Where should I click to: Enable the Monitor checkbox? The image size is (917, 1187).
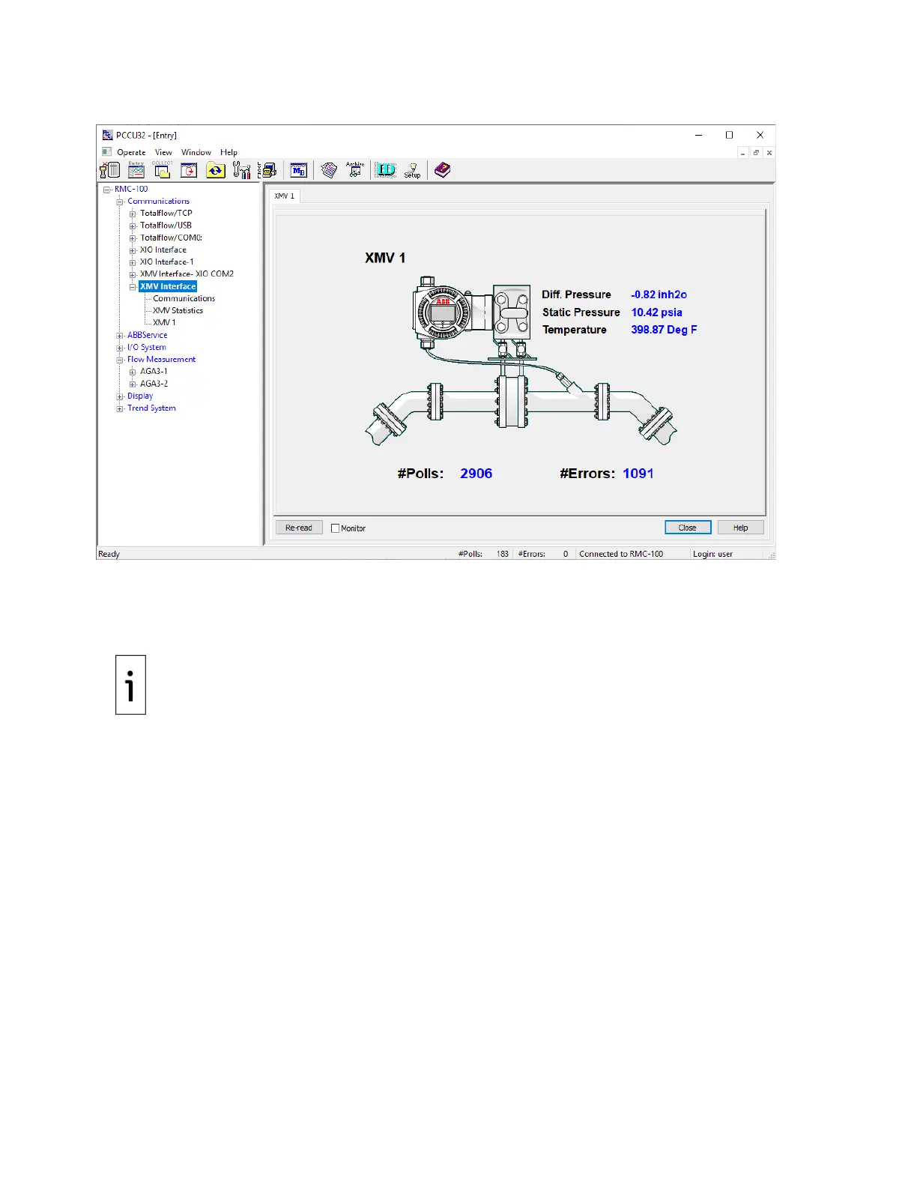click(336, 528)
